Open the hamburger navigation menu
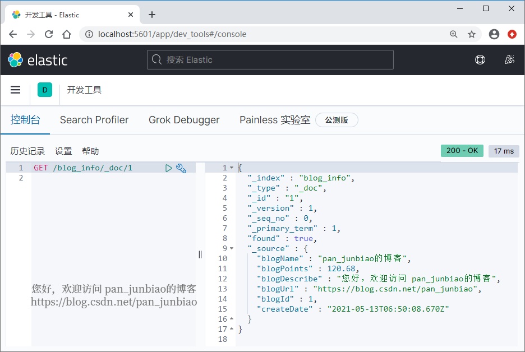This screenshot has height=352, width=525. (15, 90)
